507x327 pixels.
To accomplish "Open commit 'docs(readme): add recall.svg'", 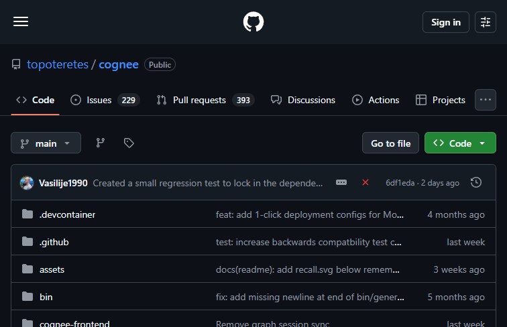I will [308, 269].
